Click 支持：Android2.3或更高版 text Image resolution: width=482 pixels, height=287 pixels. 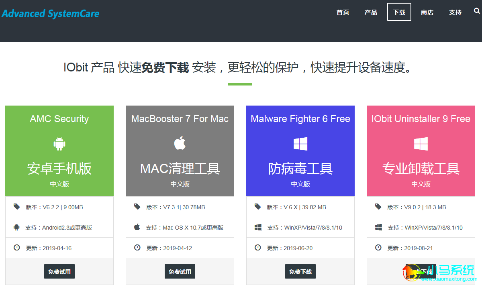[59, 228]
